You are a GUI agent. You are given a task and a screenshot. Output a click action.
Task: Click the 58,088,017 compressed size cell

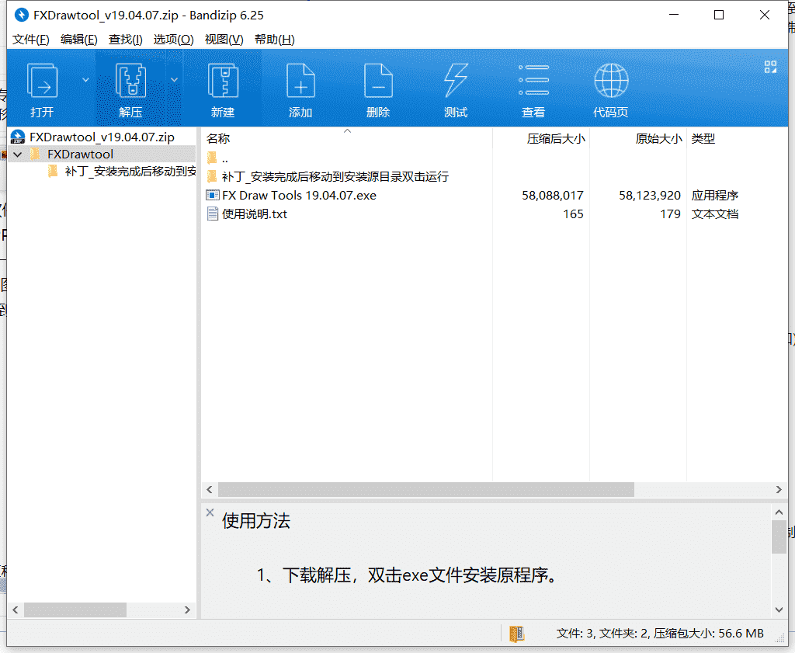[553, 195]
